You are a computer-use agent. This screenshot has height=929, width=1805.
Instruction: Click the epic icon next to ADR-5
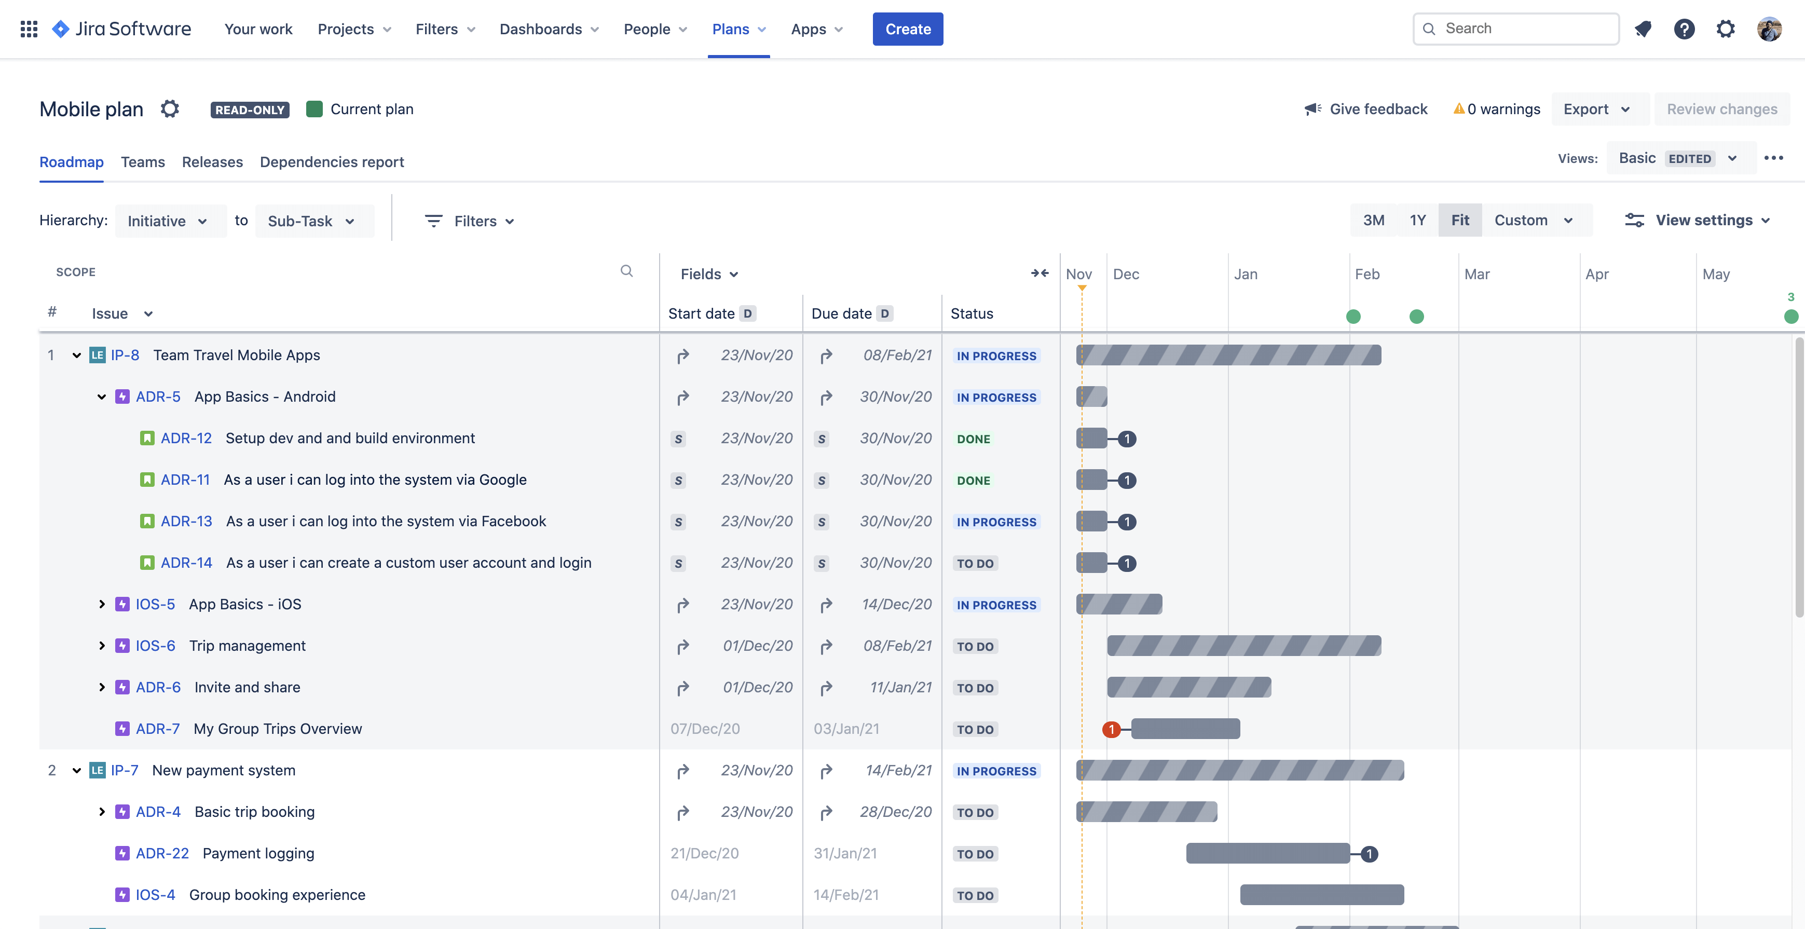122,397
